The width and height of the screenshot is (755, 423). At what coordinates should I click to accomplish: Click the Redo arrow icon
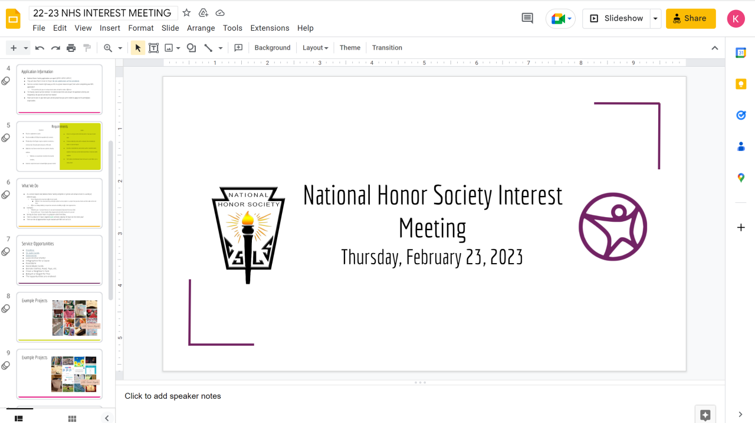click(x=55, y=48)
